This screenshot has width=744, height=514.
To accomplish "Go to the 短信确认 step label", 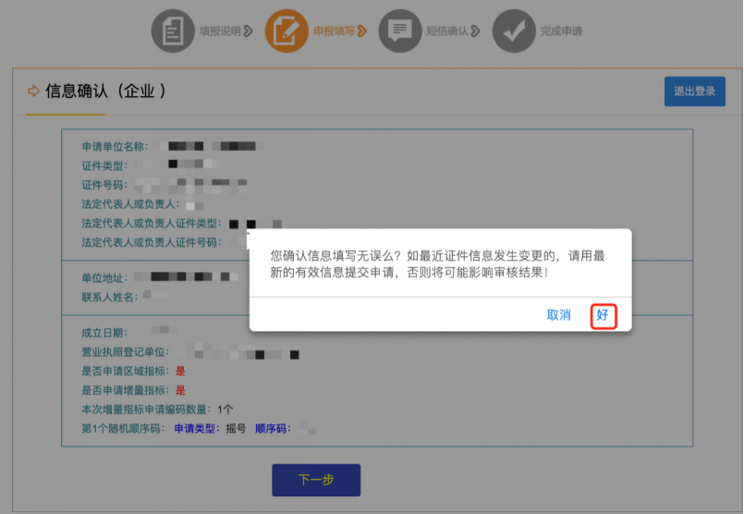I will click(x=447, y=31).
